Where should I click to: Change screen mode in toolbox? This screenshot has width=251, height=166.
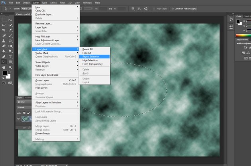[10, 83]
